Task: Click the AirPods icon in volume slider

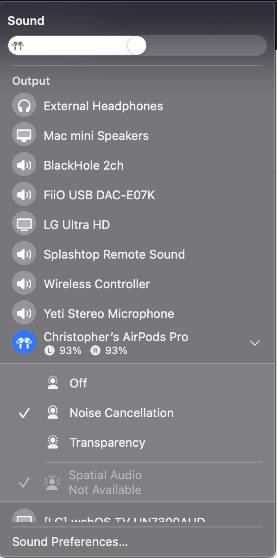Action: tap(18, 45)
